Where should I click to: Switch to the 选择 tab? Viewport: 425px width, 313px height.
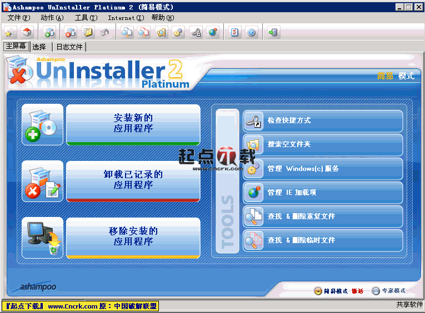39,47
